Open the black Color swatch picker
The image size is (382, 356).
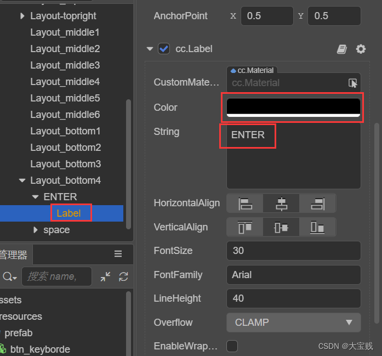(x=293, y=107)
